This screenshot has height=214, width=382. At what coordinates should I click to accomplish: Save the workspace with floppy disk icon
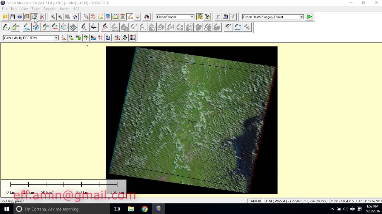pyautogui.click(x=13, y=17)
